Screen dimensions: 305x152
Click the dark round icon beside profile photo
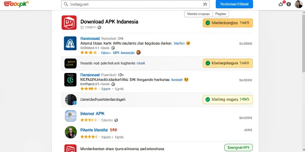click(x=289, y=4)
